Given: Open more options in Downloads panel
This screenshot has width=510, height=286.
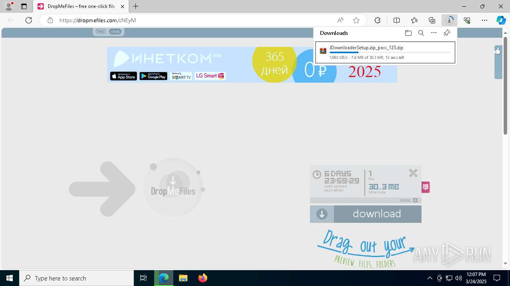Looking at the screenshot, I should pyautogui.click(x=434, y=33).
